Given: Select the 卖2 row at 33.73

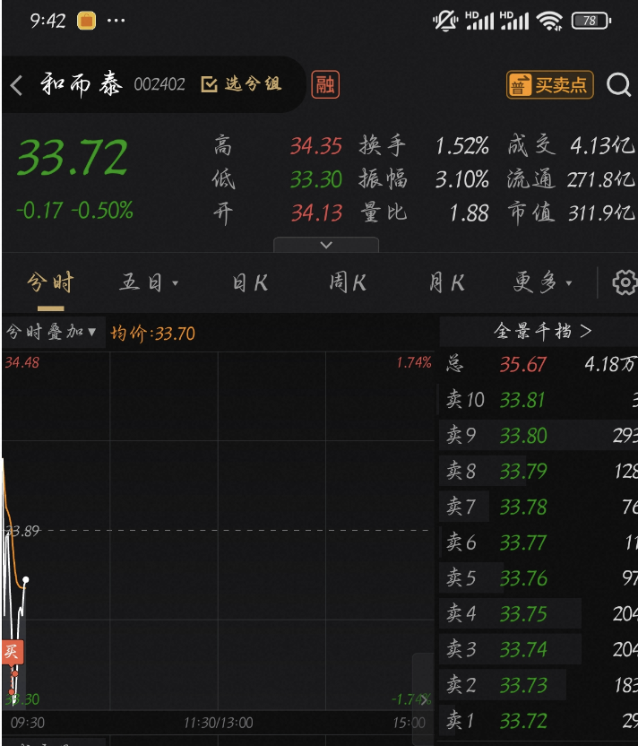Looking at the screenshot, I should tap(539, 685).
